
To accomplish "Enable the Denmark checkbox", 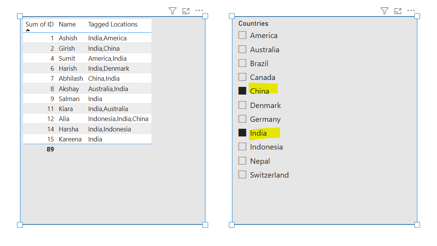I will [242, 105].
